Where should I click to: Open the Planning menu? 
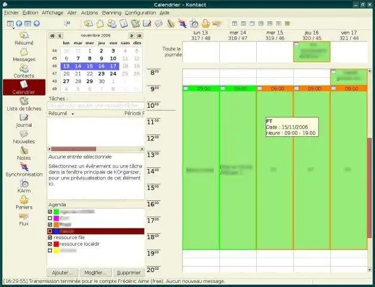112,13
